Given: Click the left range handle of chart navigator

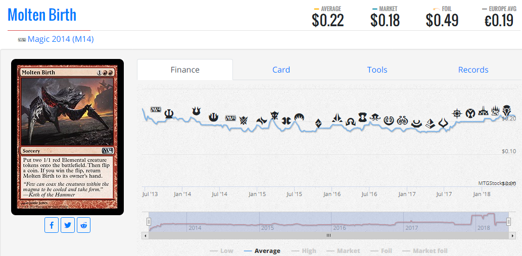Looking at the screenshot, I should (x=149, y=221).
